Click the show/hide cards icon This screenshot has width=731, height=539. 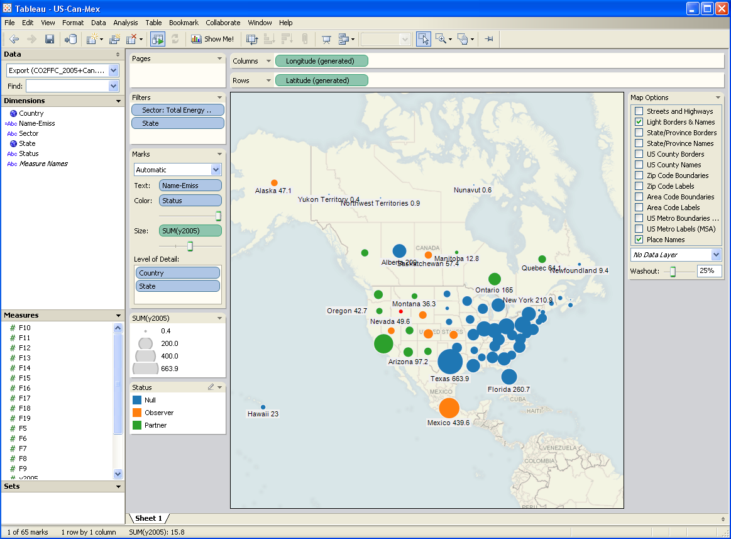pos(344,39)
